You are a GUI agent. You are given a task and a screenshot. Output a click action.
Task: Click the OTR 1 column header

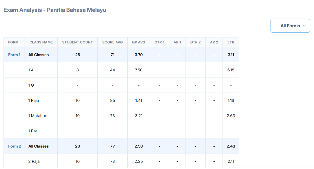click(x=159, y=42)
